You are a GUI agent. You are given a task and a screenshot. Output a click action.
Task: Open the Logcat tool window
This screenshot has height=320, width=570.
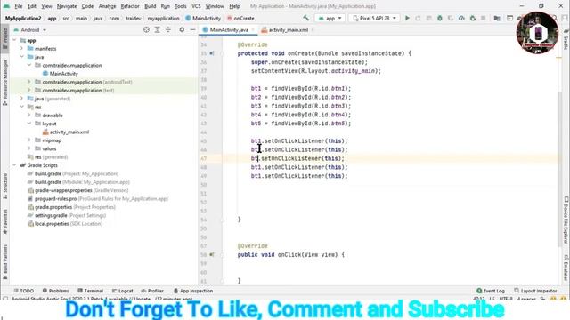(123, 291)
